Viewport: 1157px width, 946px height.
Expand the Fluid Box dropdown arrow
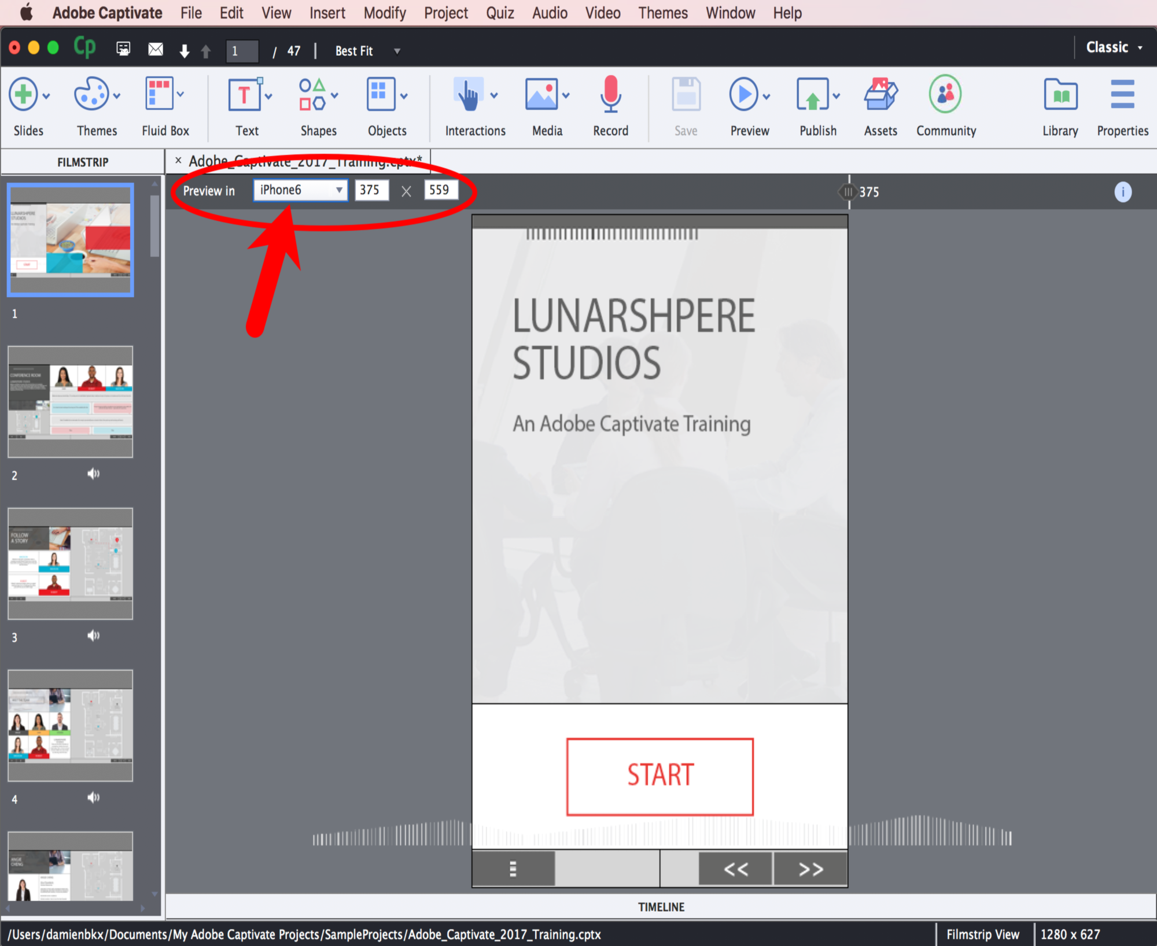coord(180,94)
